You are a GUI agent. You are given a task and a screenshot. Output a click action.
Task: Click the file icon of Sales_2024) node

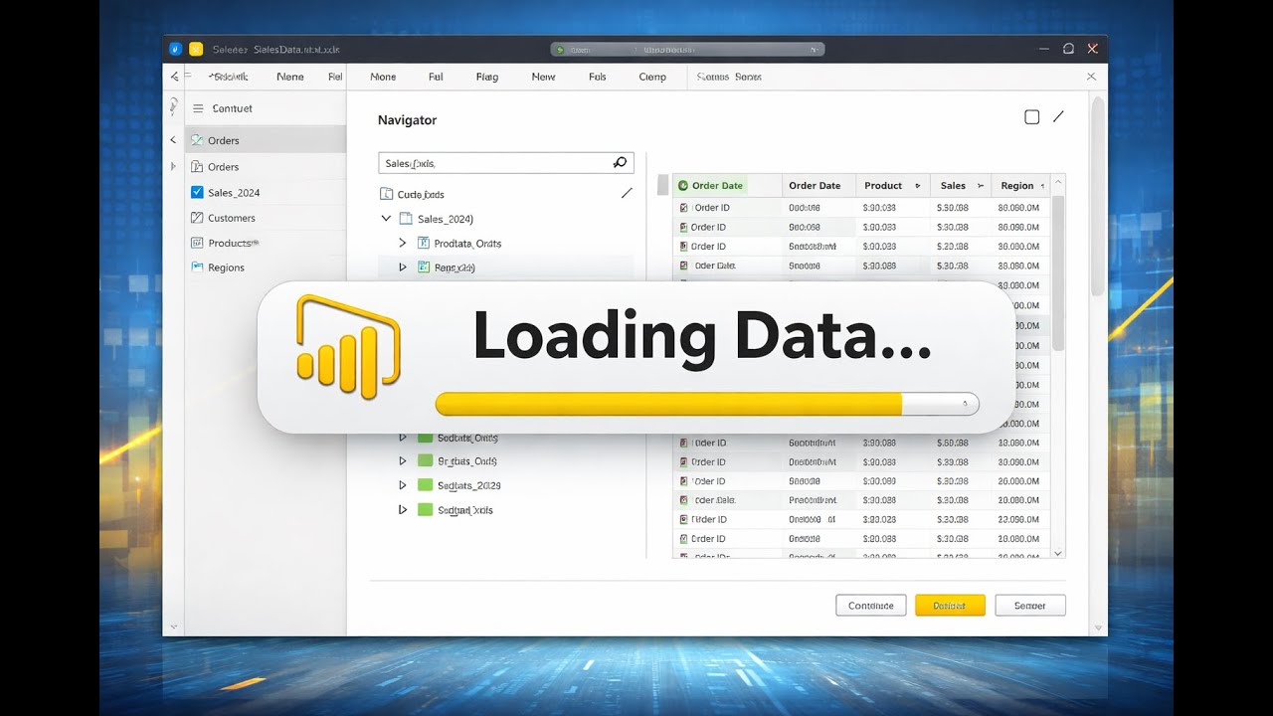coord(405,219)
